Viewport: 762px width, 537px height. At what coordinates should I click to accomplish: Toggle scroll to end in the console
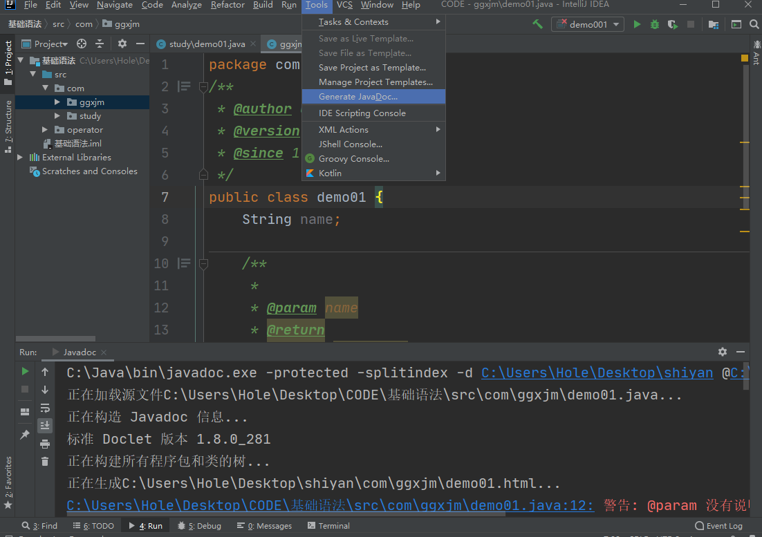[x=45, y=425]
